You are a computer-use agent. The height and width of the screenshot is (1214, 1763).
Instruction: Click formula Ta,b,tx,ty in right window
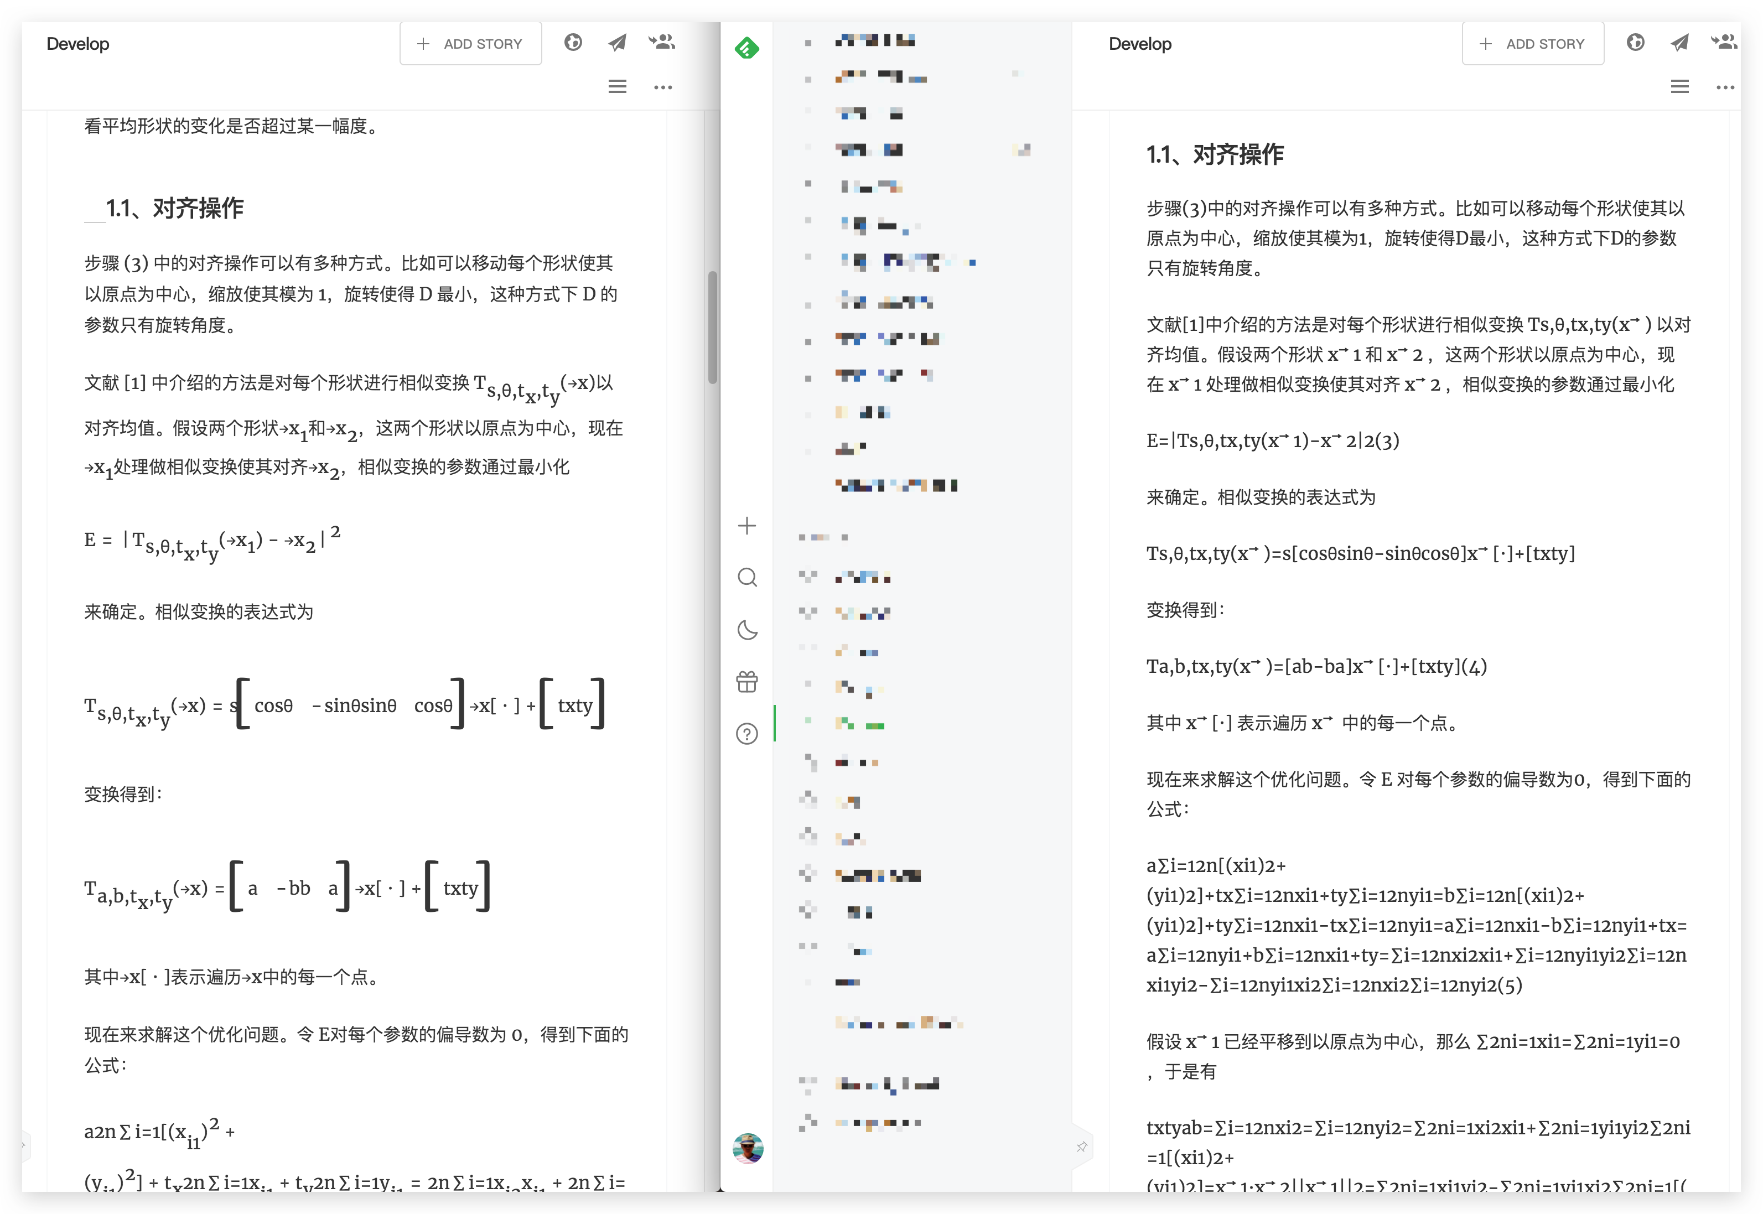[1316, 666]
